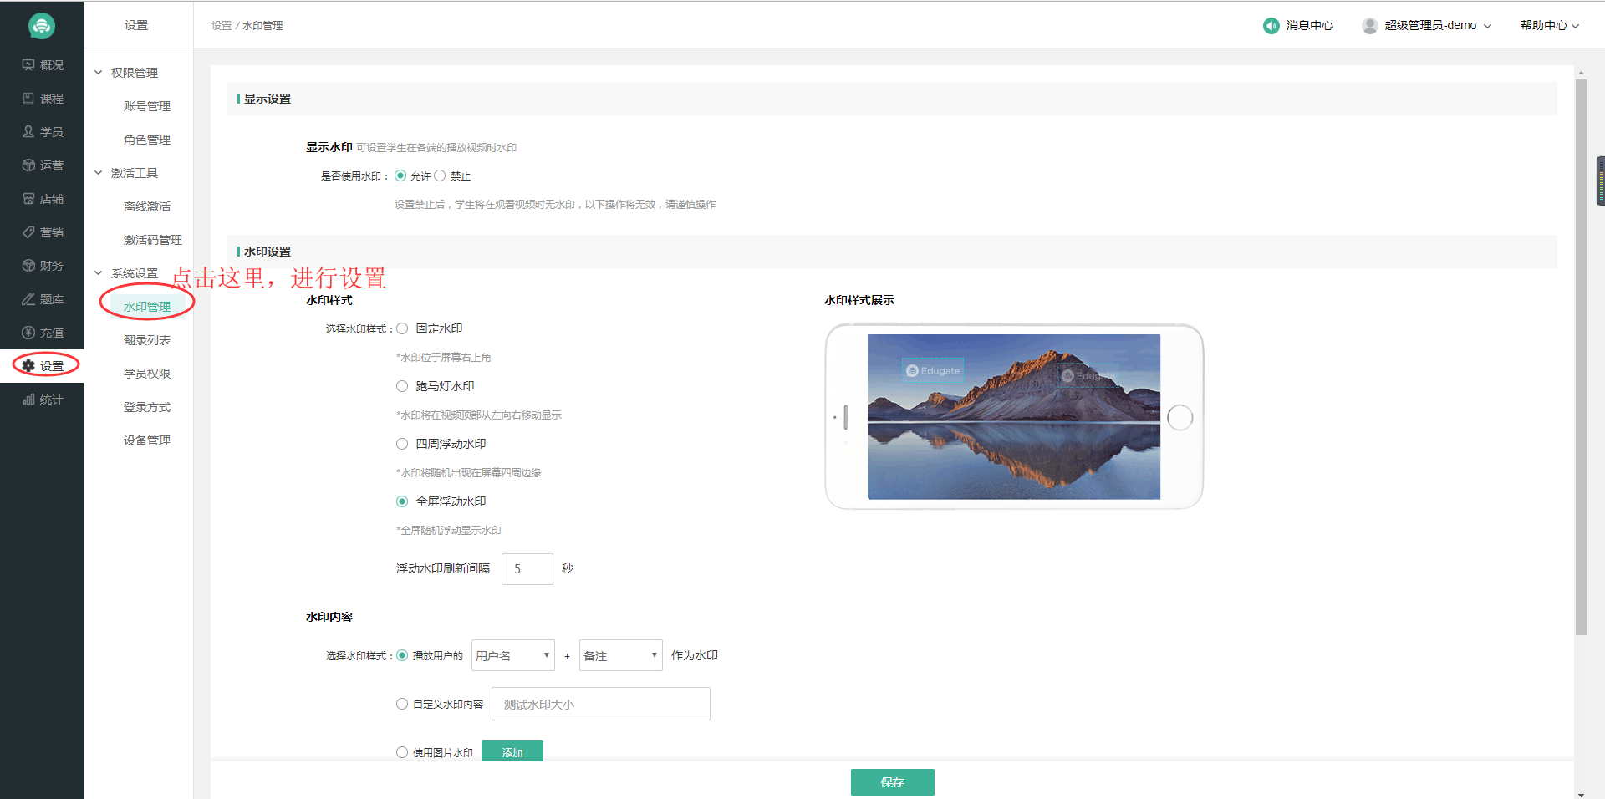1605x799 pixels.
Task: Click the 财务 finance icon
Action: 28,266
